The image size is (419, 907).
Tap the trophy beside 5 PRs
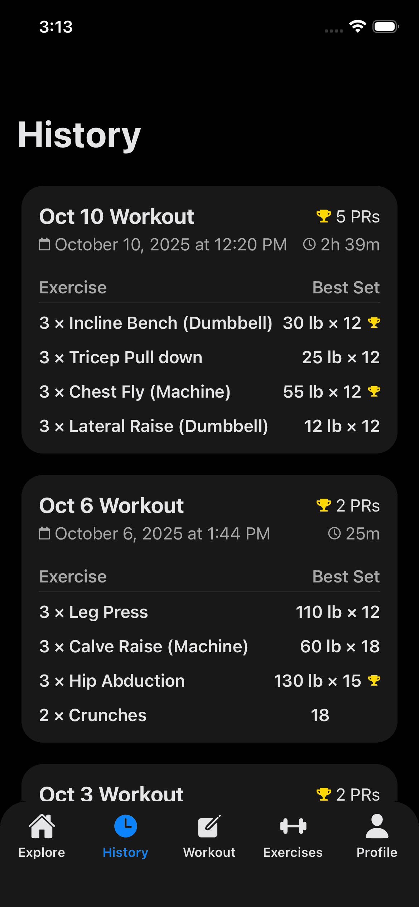[x=324, y=216]
